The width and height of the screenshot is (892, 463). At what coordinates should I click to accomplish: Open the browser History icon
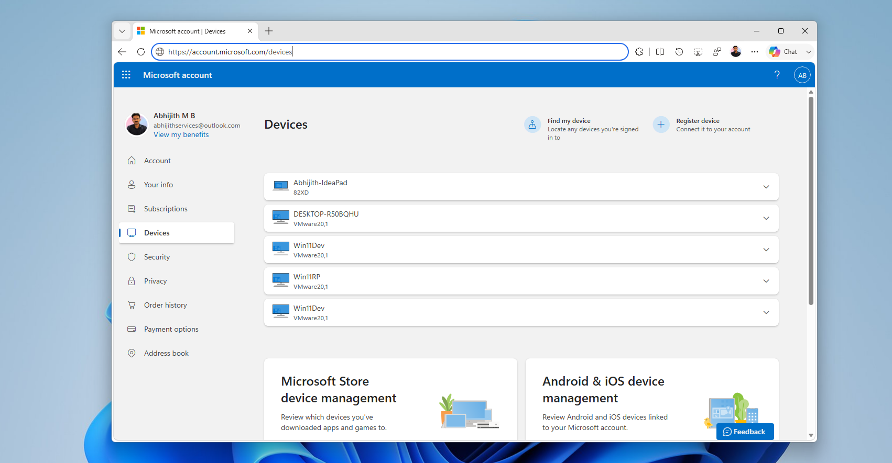[679, 52]
